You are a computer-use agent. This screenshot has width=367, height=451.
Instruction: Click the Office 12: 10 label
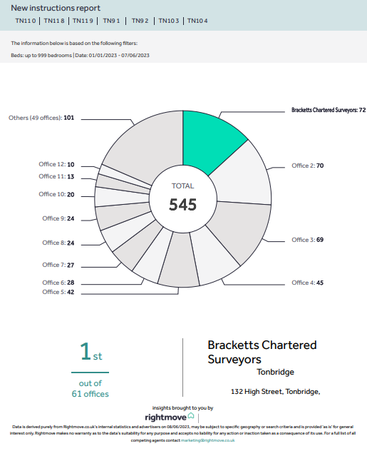[x=56, y=165]
